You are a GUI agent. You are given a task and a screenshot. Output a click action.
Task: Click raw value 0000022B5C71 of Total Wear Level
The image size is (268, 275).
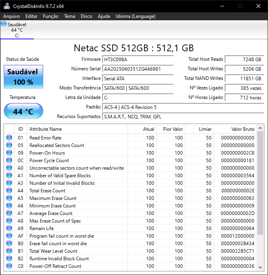(x=237, y=251)
